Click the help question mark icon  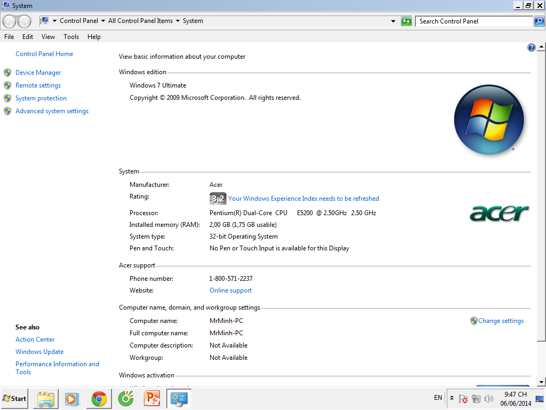coord(531,48)
